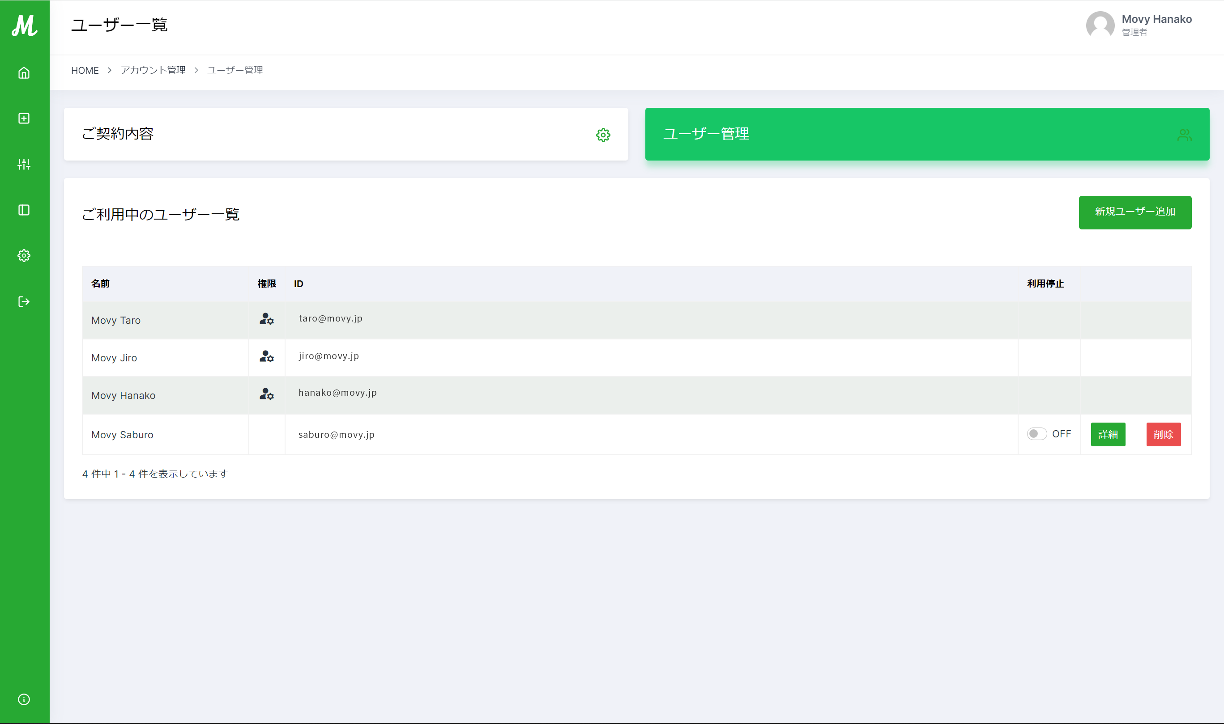The image size is (1224, 724).
Task: Select the ユーザー管理 green tab
Action: pyautogui.click(x=927, y=134)
